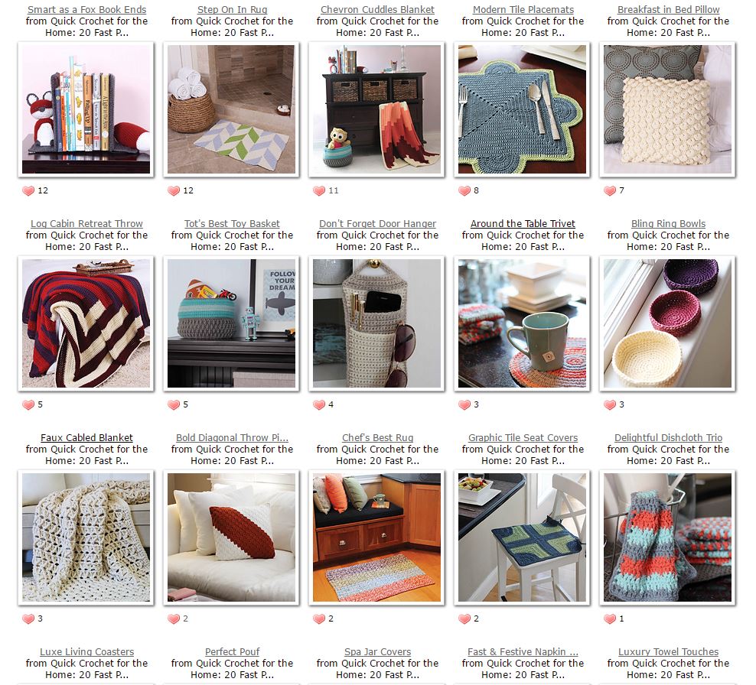View the Modern Tile Placemats photo
The height and width of the screenshot is (685, 756).
[522, 109]
